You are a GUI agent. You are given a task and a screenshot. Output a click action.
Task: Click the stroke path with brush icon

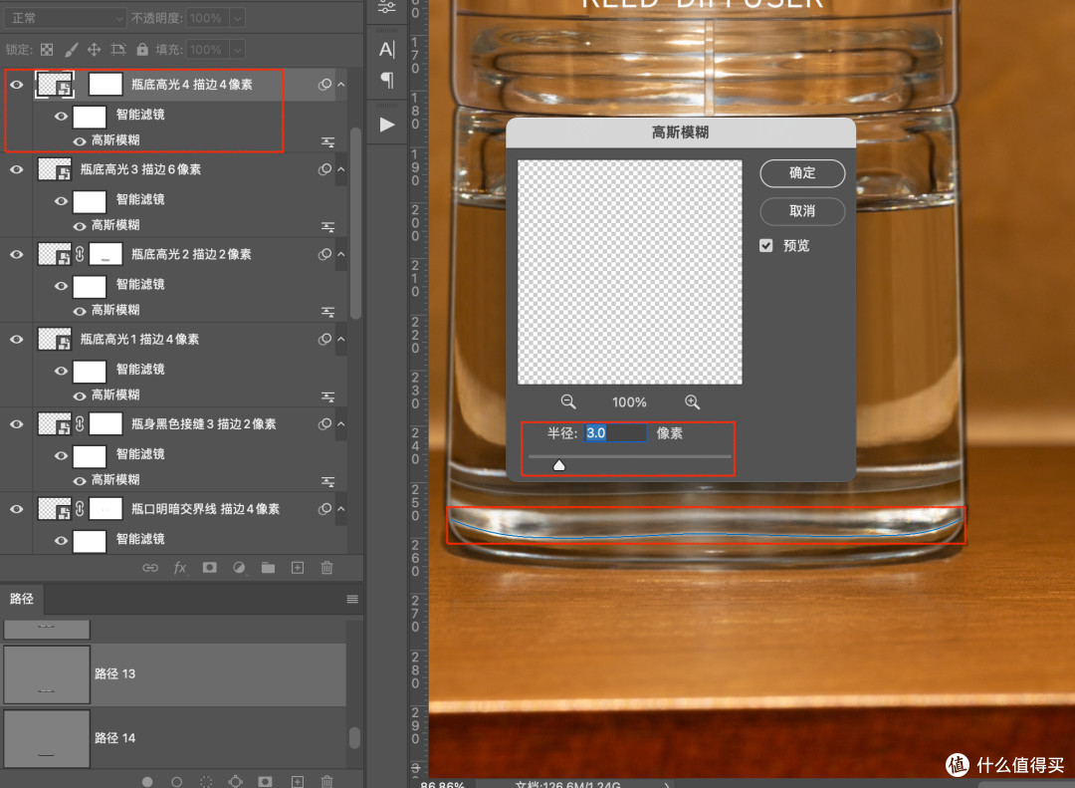point(176,782)
